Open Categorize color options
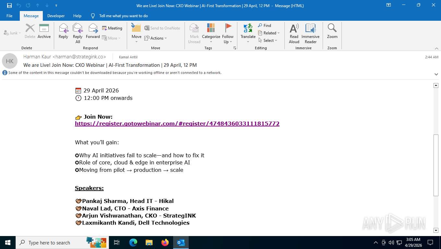 [x=211, y=33]
